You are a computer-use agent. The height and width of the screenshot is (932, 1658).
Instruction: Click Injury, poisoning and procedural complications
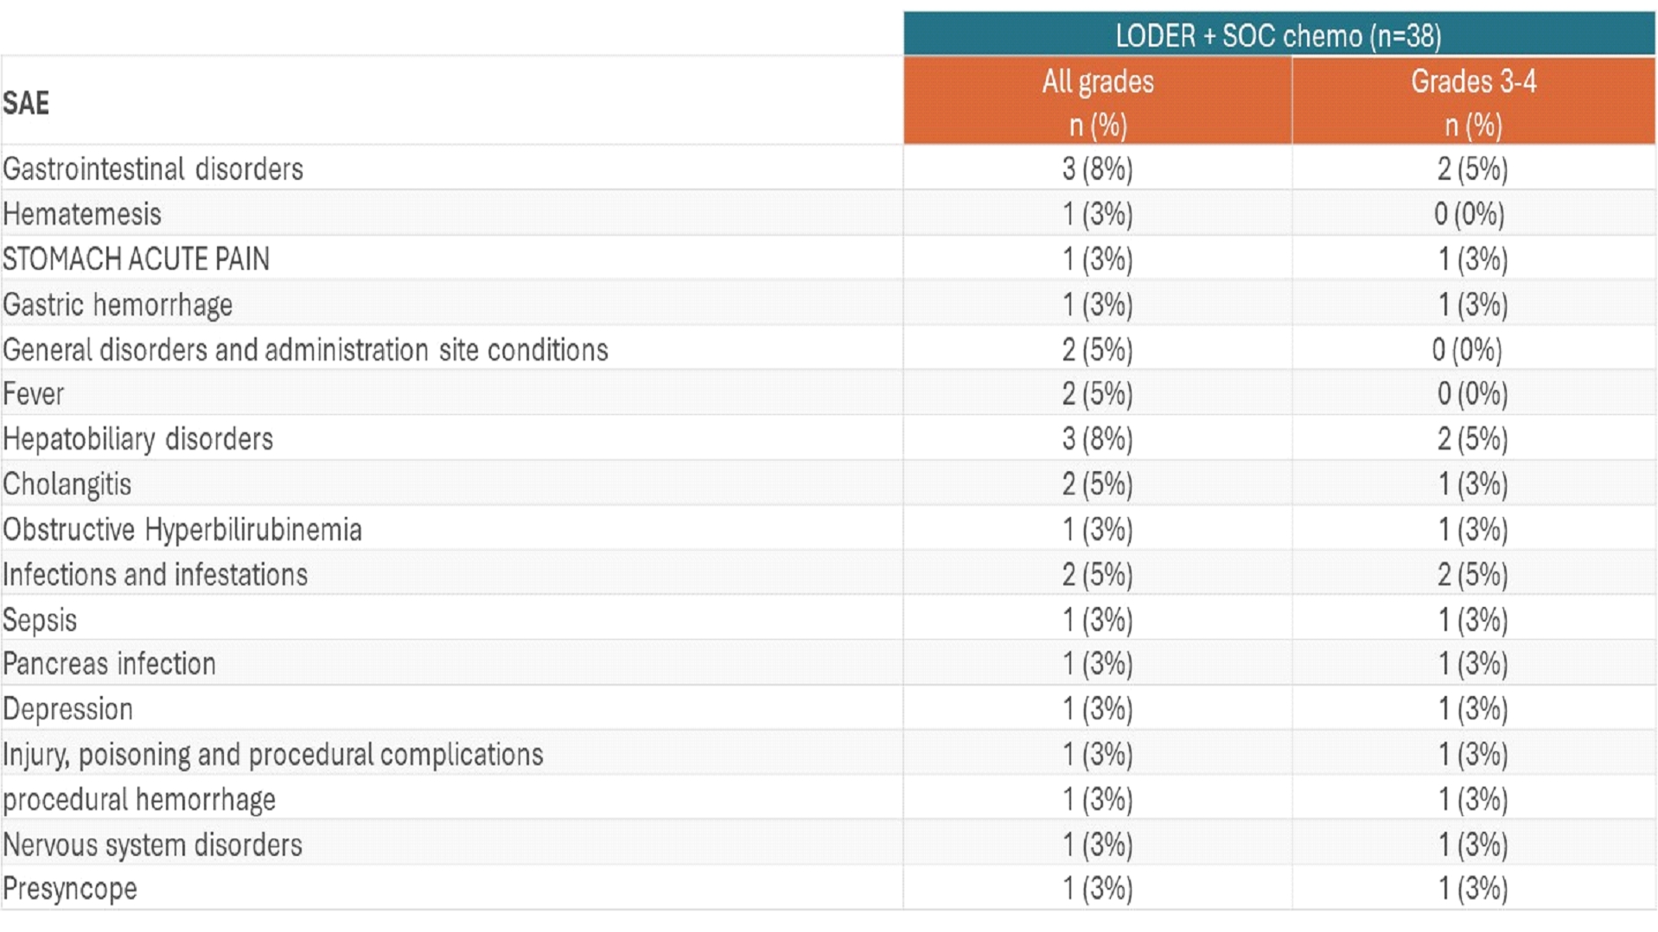click(x=273, y=755)
